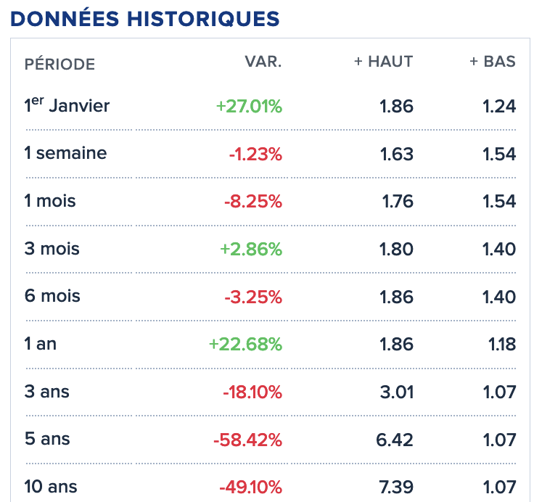Click the +22.68% yearly variation

coord(245,344)
